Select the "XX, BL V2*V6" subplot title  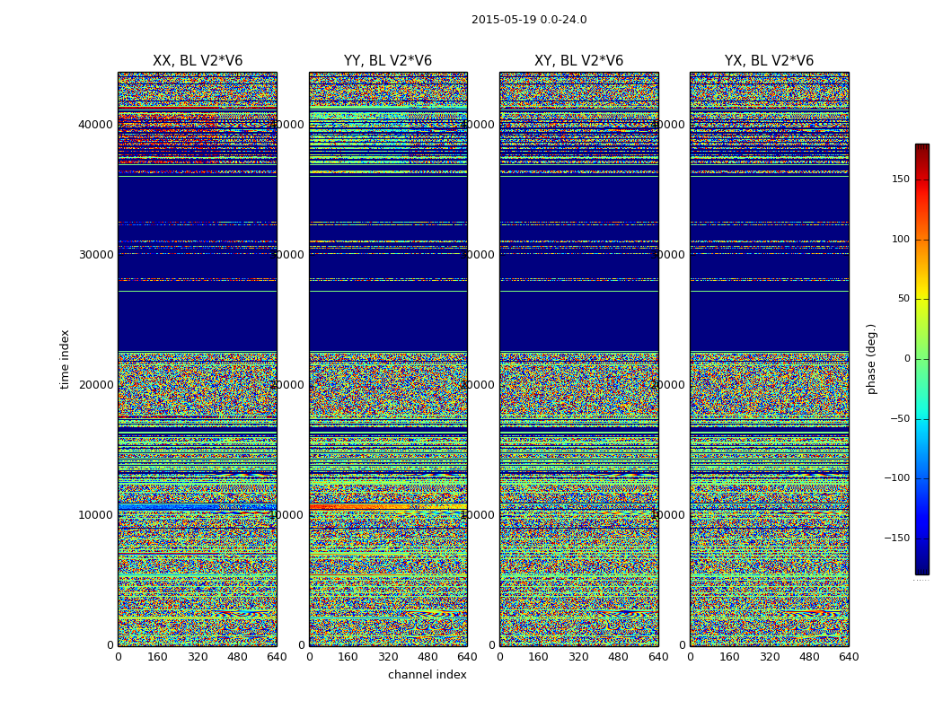(198, 61)
